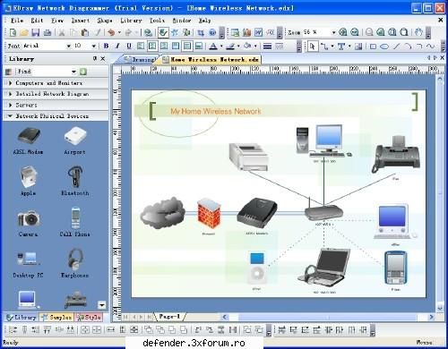The width and height of the screenshot is (448, 349).
Task: Pick the Camera shape from library
Action: click(29, 222)
